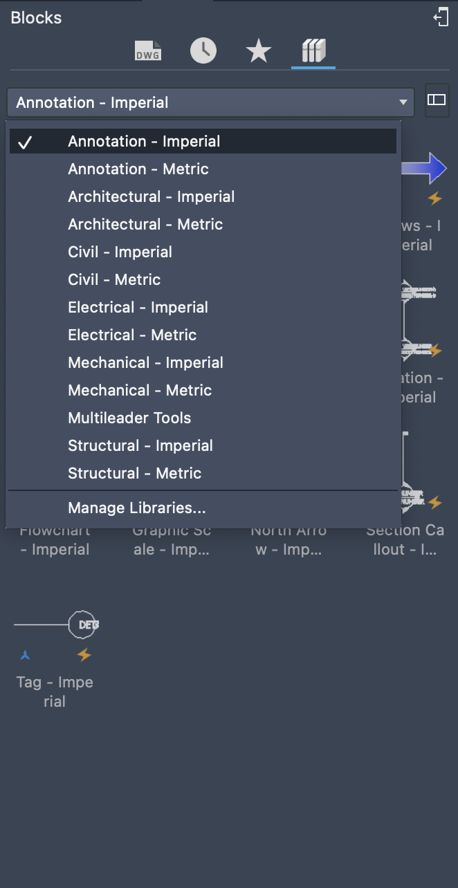Open Manage Libraries... option
The width and height of the screenshot is (458, 888).
[x=137, y=508]
